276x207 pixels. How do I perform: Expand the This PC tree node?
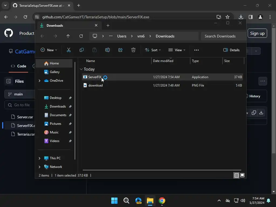click(x=39, y=158)
